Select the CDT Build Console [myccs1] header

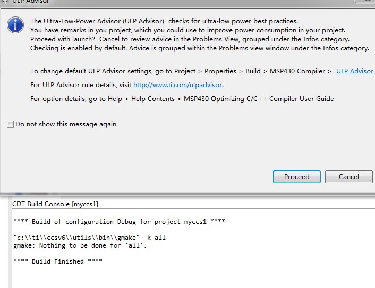(x=55, y=204)
